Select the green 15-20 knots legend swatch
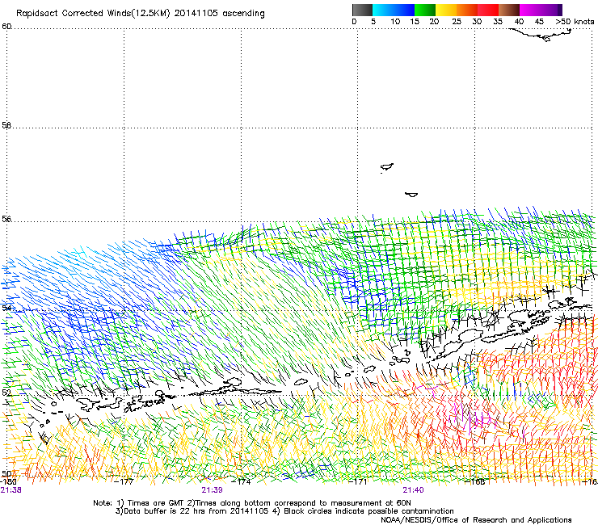The width and height of the screenshot is (598, 525). 425,10
